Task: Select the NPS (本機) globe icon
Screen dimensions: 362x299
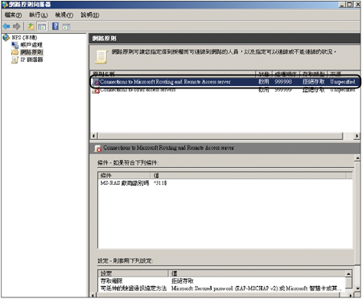Action: click(6, 38)
